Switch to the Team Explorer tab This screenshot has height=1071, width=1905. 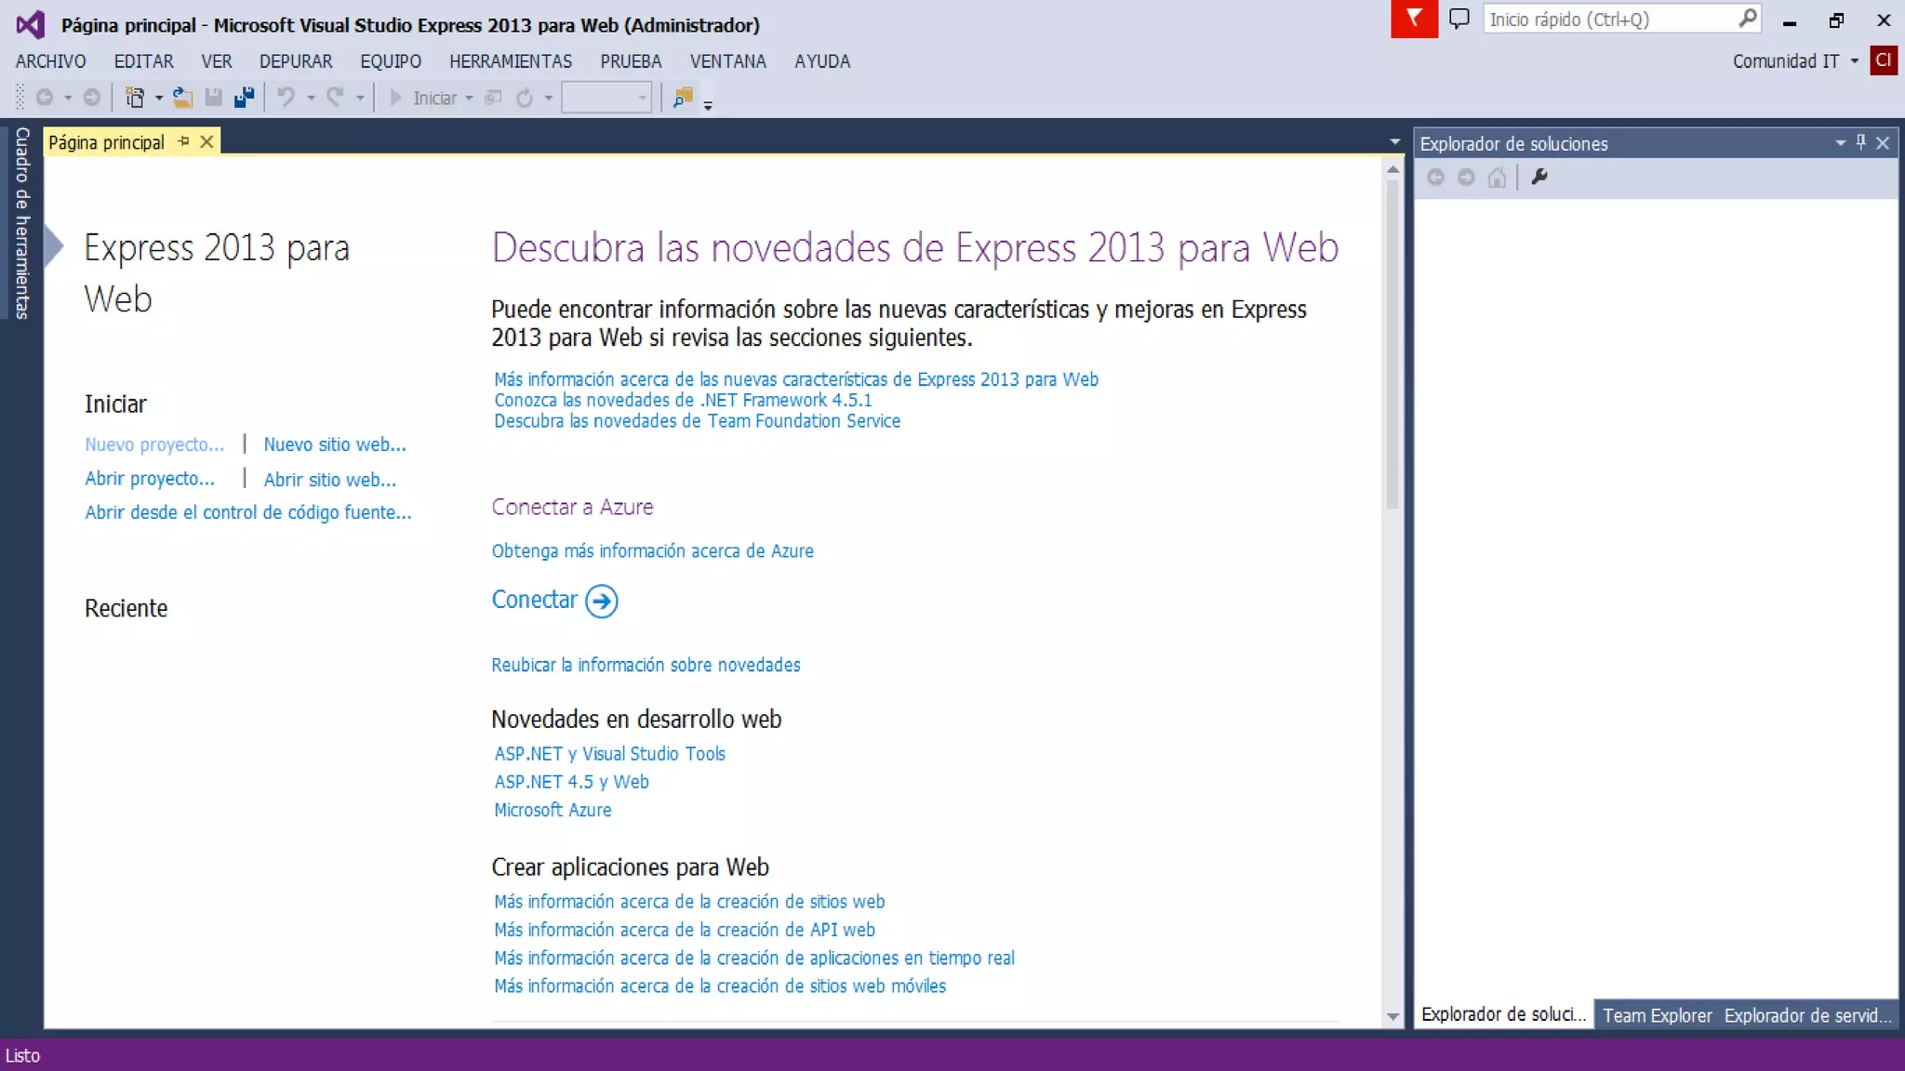(x=1657, y=1015)
